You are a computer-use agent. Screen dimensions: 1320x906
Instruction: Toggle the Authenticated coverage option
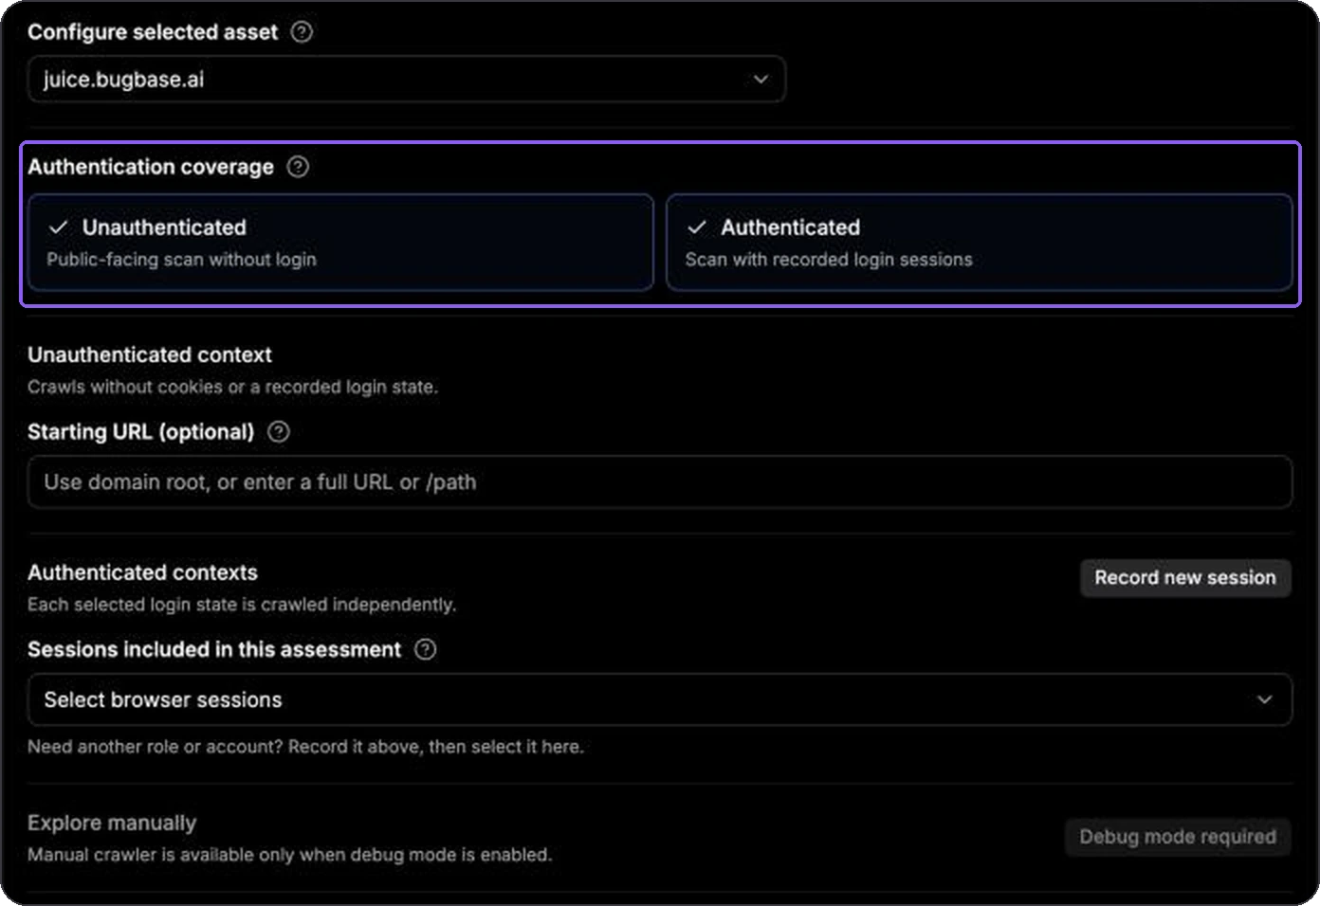point(980,243)
